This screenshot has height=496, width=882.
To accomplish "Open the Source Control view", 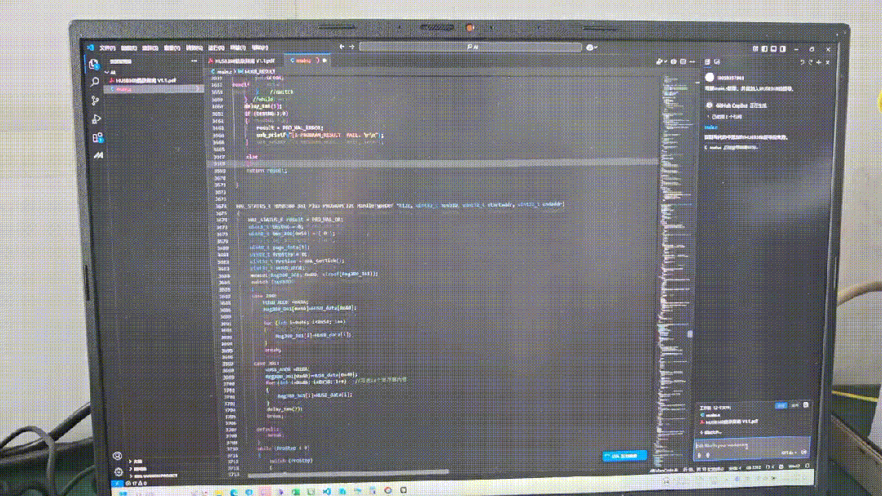I will [x=95, y=101].
